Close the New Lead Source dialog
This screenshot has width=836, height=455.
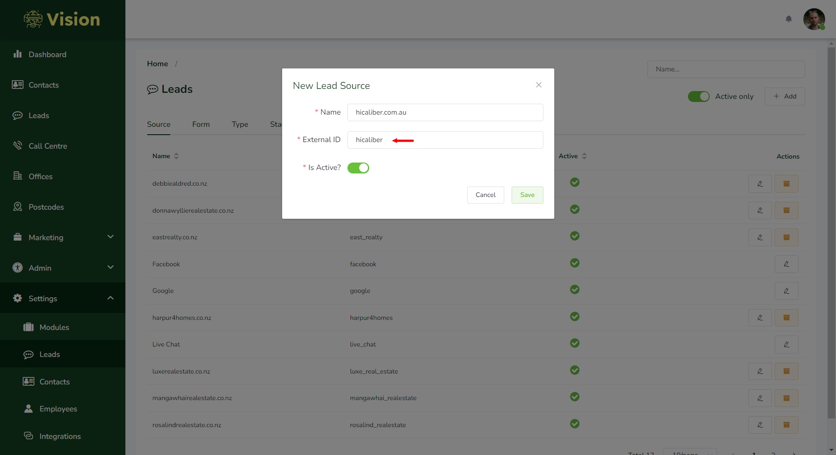(x=539, y=85)
